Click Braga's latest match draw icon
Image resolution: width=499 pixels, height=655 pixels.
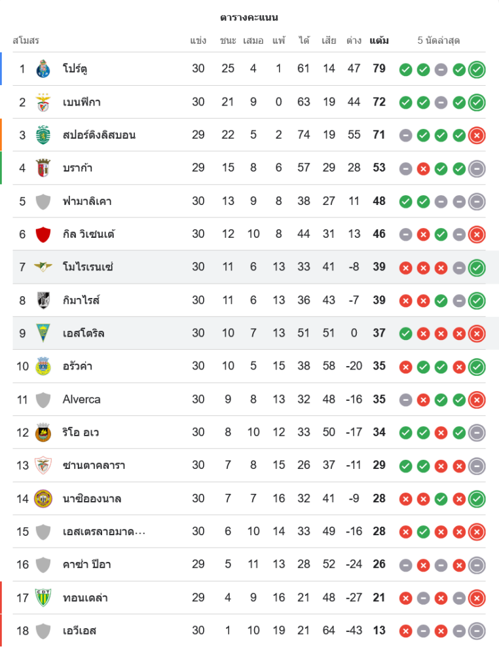477,168
